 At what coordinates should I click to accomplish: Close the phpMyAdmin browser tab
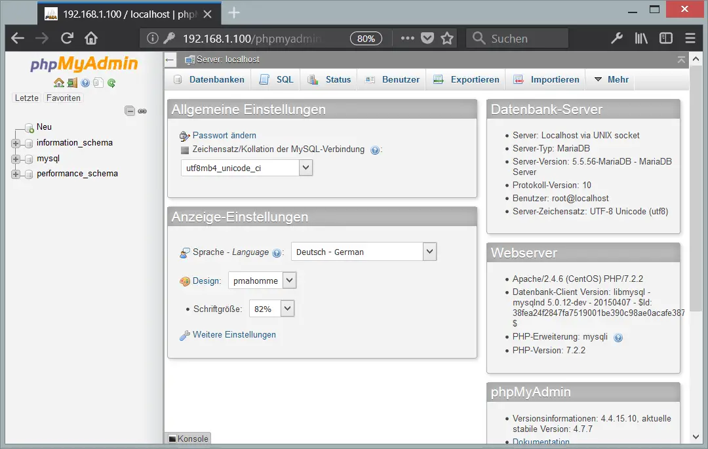tap(208, 14)
